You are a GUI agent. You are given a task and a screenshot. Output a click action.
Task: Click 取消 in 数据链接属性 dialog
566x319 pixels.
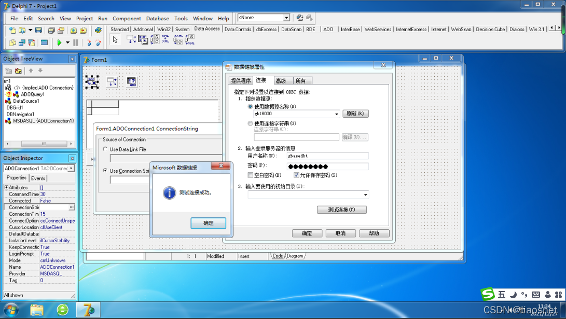340,233
